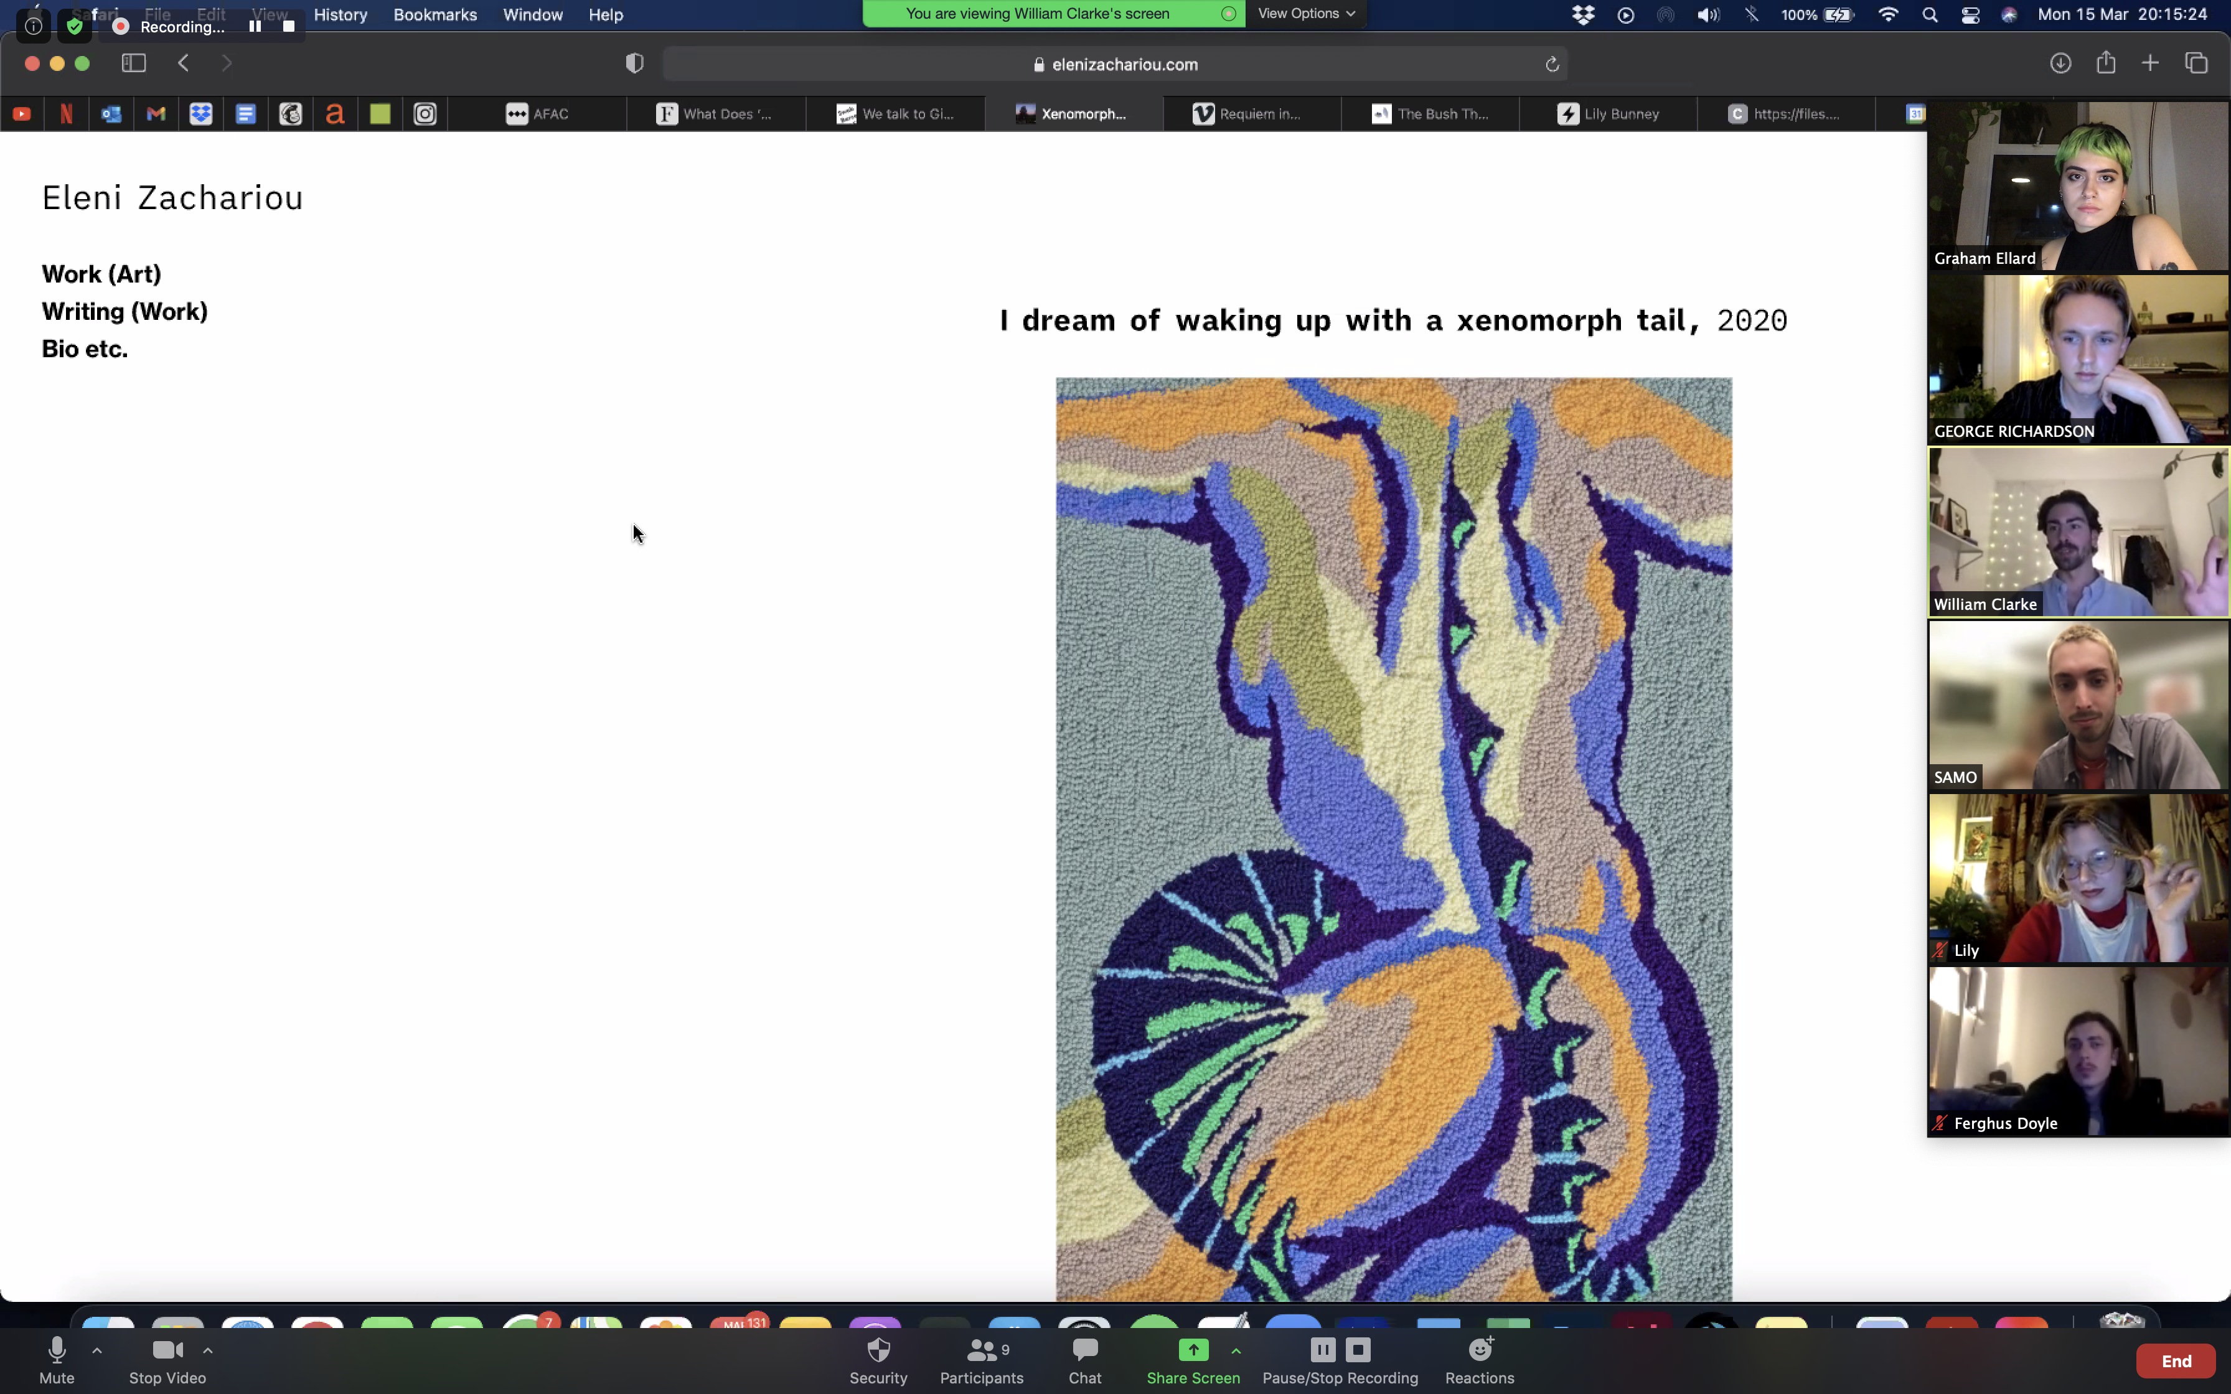Open the Dropbox favorite

201,113
